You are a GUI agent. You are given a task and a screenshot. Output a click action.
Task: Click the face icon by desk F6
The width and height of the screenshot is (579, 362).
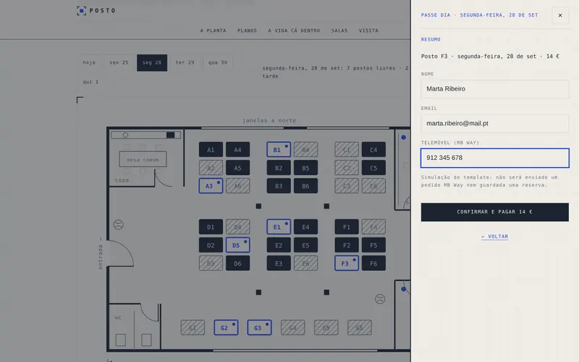[x=380, y=299]
